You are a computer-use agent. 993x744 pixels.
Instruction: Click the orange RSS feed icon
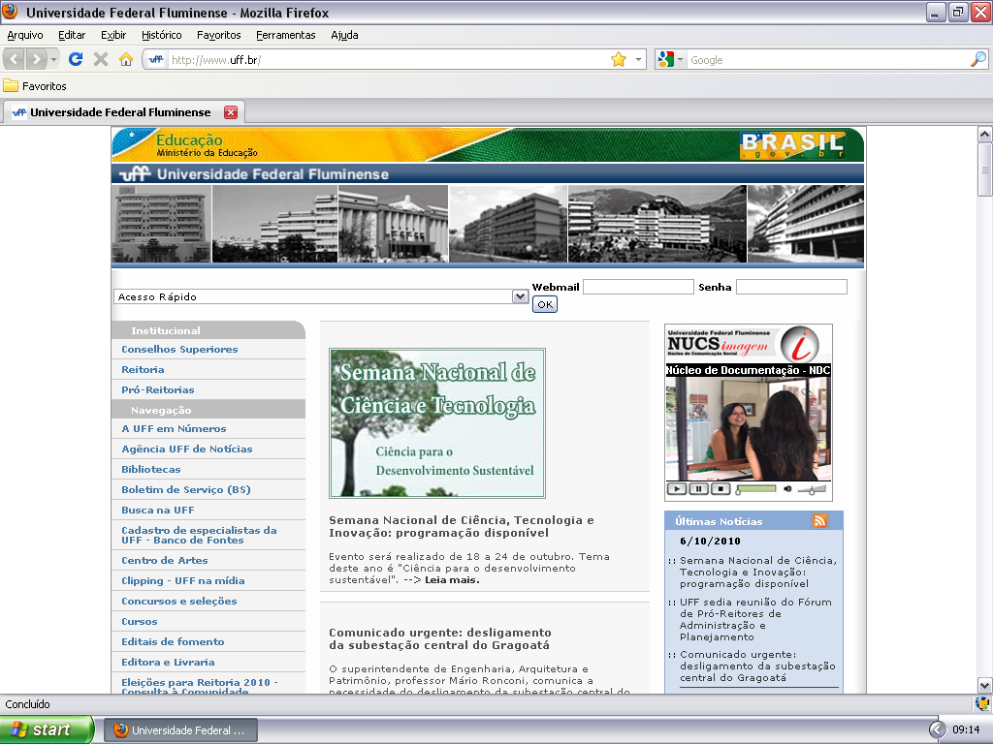820,521
